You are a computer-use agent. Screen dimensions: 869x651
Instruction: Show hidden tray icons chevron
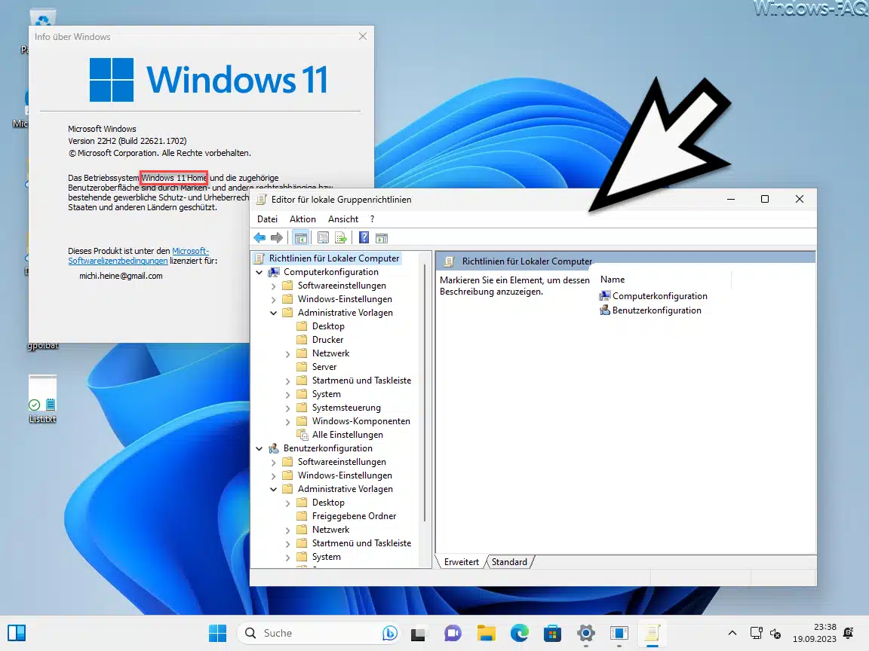(x=732, y=633)
